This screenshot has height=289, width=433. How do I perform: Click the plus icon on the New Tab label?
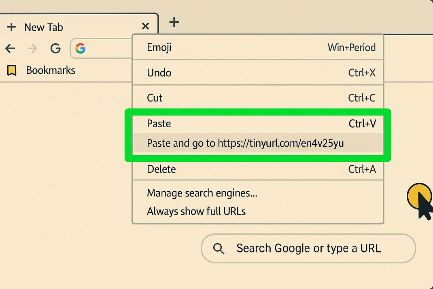click(x=12, y=27)
